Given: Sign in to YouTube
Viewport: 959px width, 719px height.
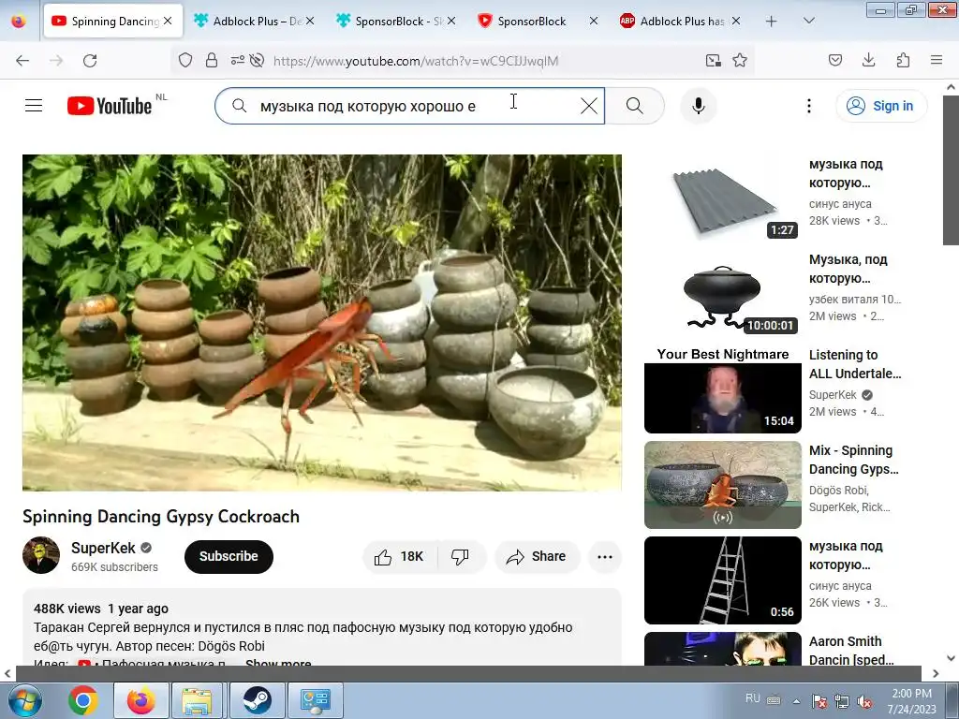Looking at the screenshot, I should (x=881, y=106).
